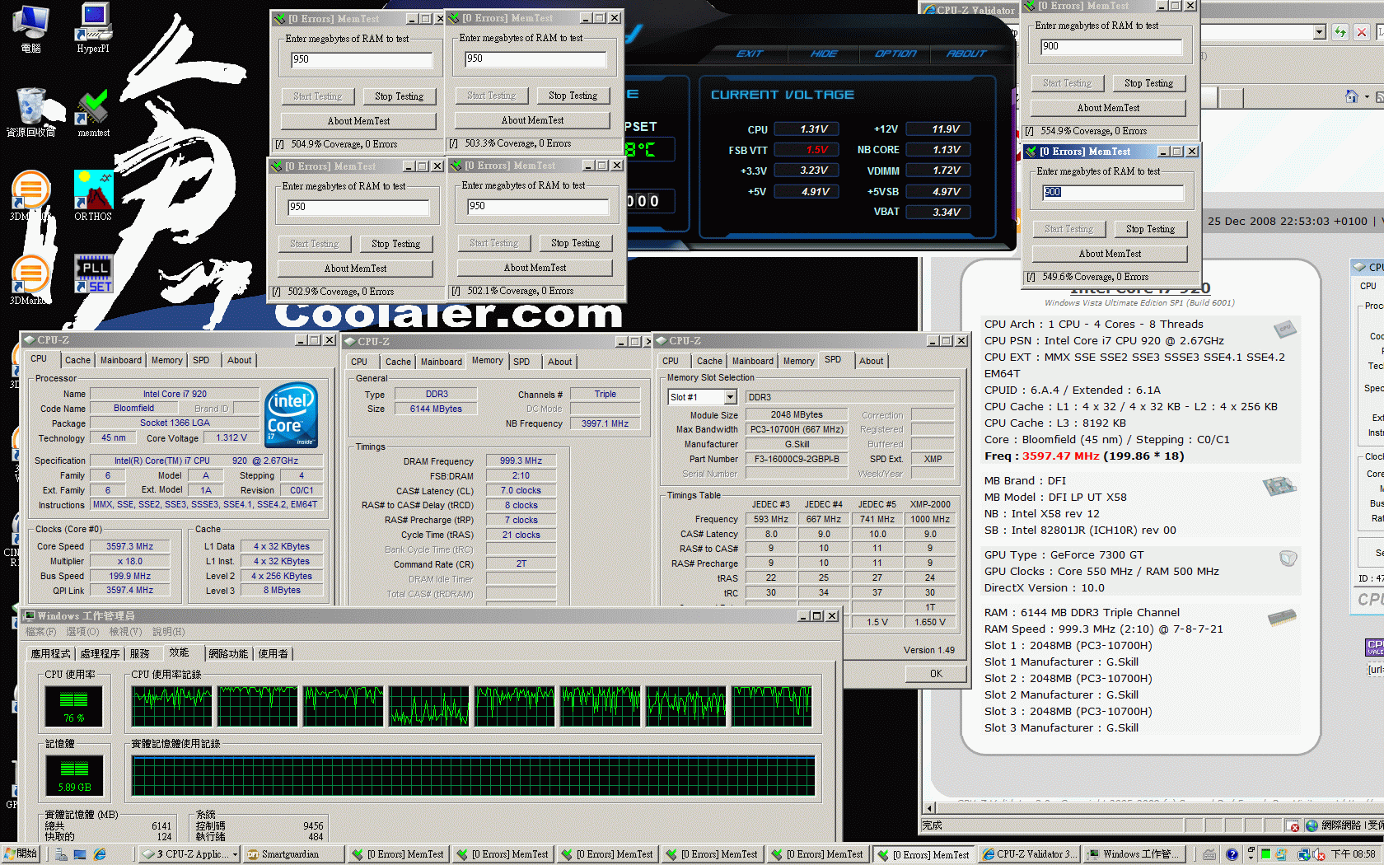The height and width of the screenshot is (865, 1384).
Task: Switch to 處理程序 tab in Task Manager
Action: (101, 653)
